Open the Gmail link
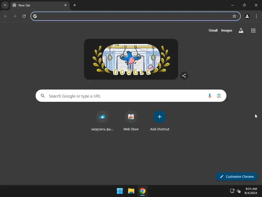262x197 pixels. 213,30
